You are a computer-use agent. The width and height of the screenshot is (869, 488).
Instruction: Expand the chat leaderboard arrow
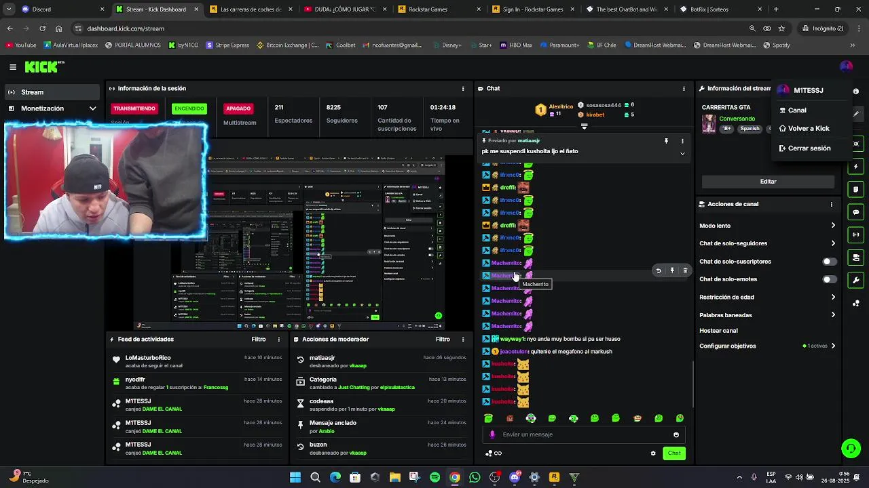585,126
